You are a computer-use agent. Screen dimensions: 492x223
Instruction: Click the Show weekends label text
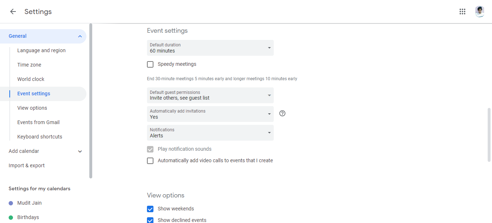[176, 209]
